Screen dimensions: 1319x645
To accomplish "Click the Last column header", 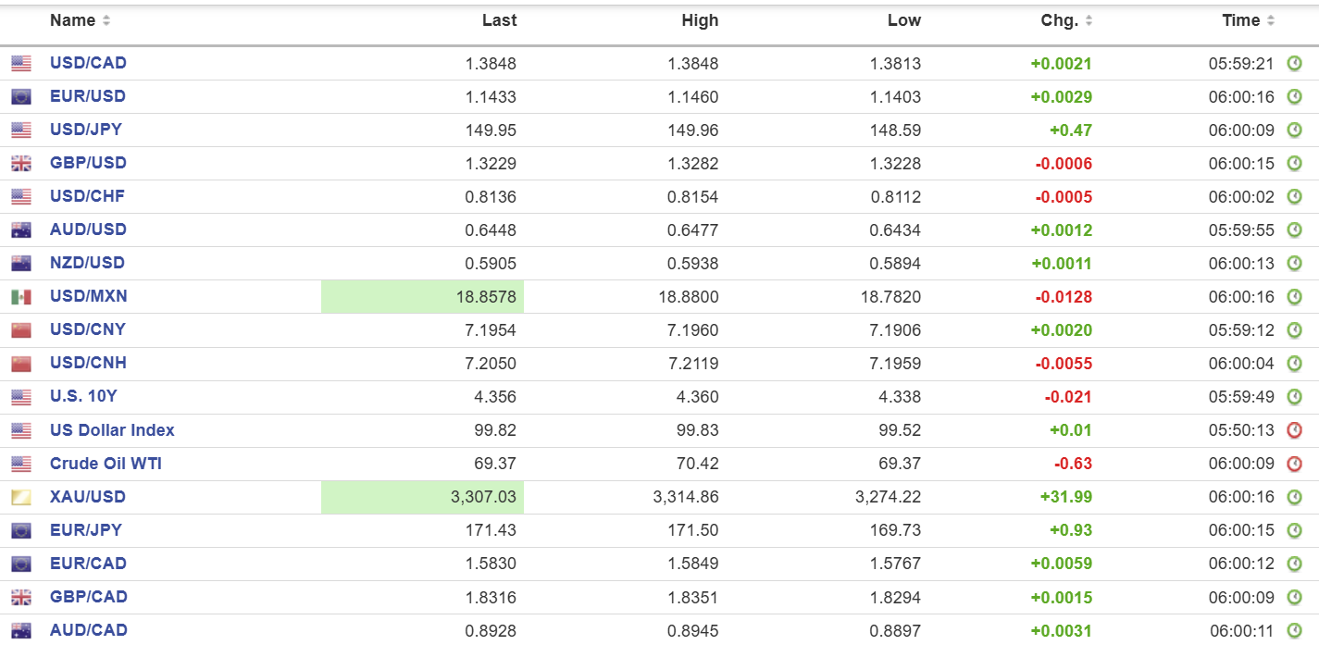I will click(x=500, y=20).
